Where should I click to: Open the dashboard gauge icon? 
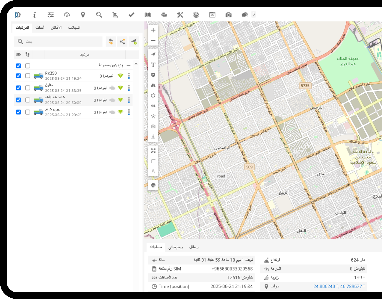click(x=67, y=15)
